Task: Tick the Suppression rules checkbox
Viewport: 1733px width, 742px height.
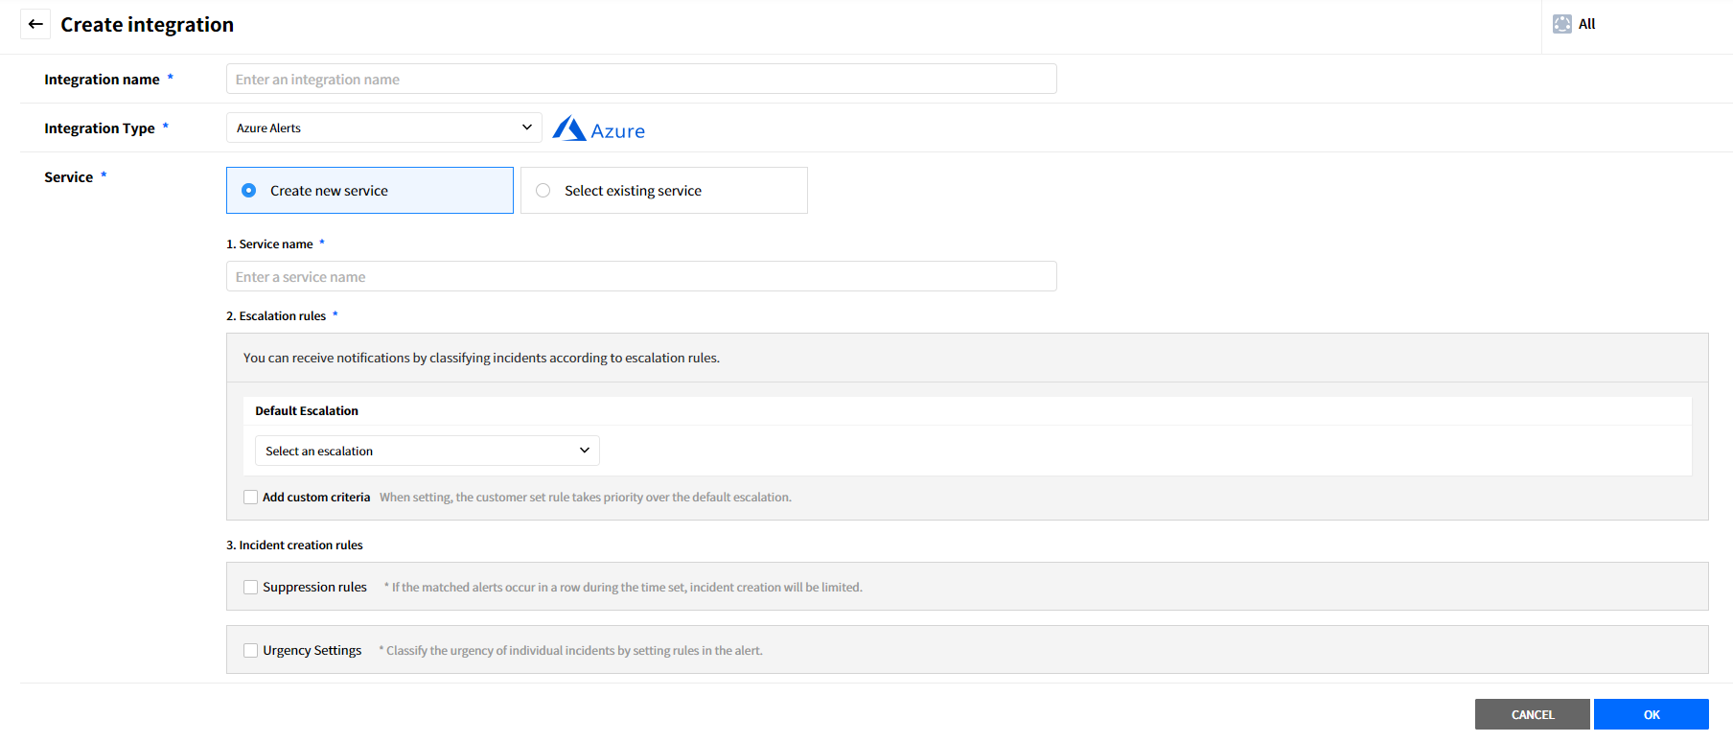Action: click(251, 588)
